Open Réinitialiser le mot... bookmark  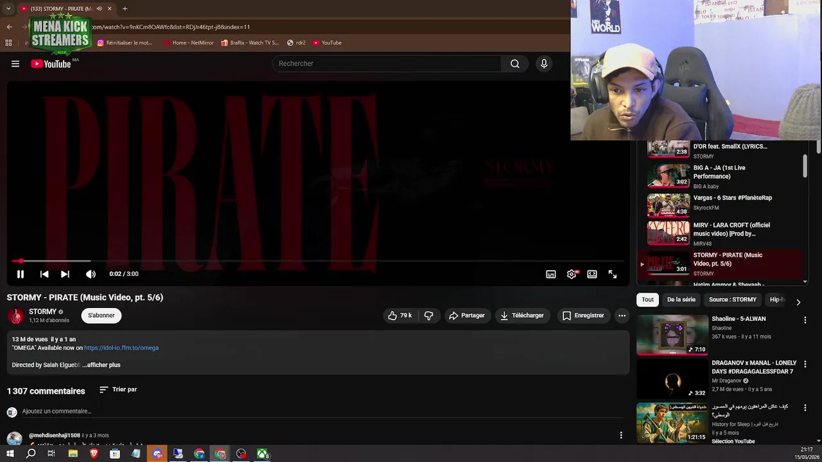(x=125, y=43)
